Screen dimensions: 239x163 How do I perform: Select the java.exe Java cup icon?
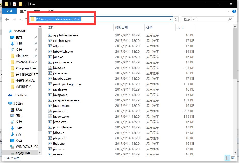(50, 68)
